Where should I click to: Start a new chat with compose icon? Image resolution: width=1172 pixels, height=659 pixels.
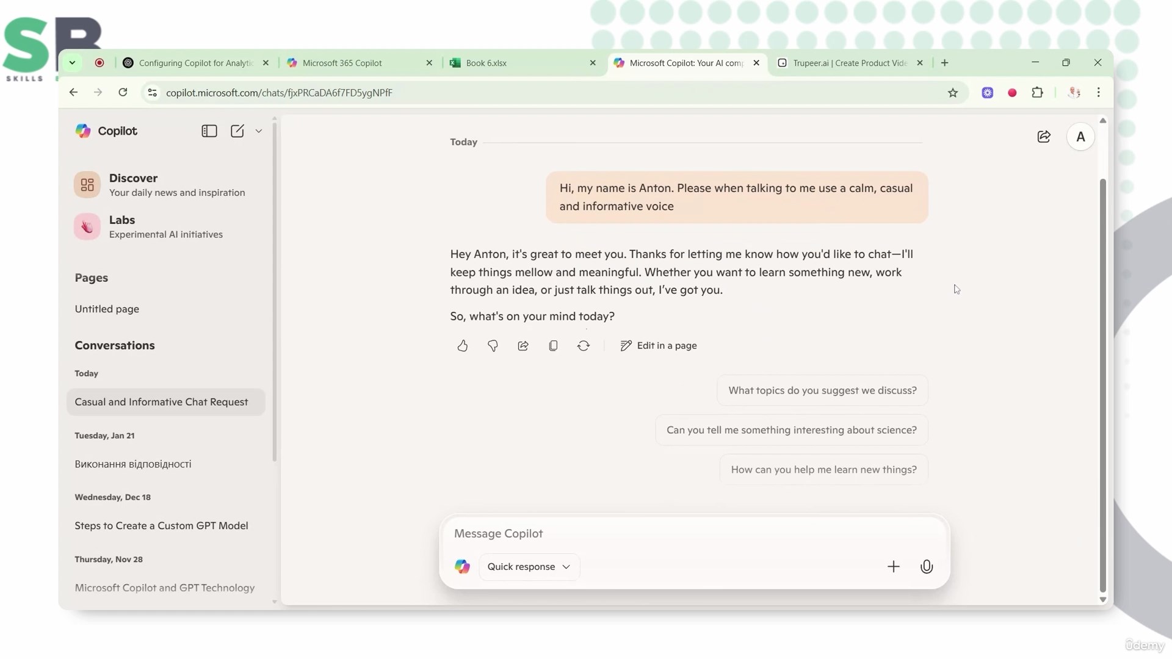click(237, 131)
